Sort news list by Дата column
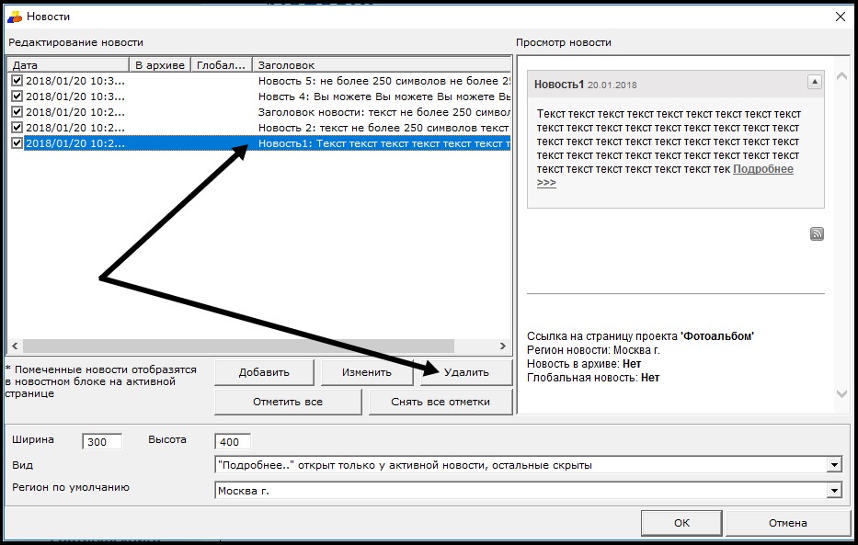Image resolution: width=858 pixels, height=545 pixels. [67, 65]
